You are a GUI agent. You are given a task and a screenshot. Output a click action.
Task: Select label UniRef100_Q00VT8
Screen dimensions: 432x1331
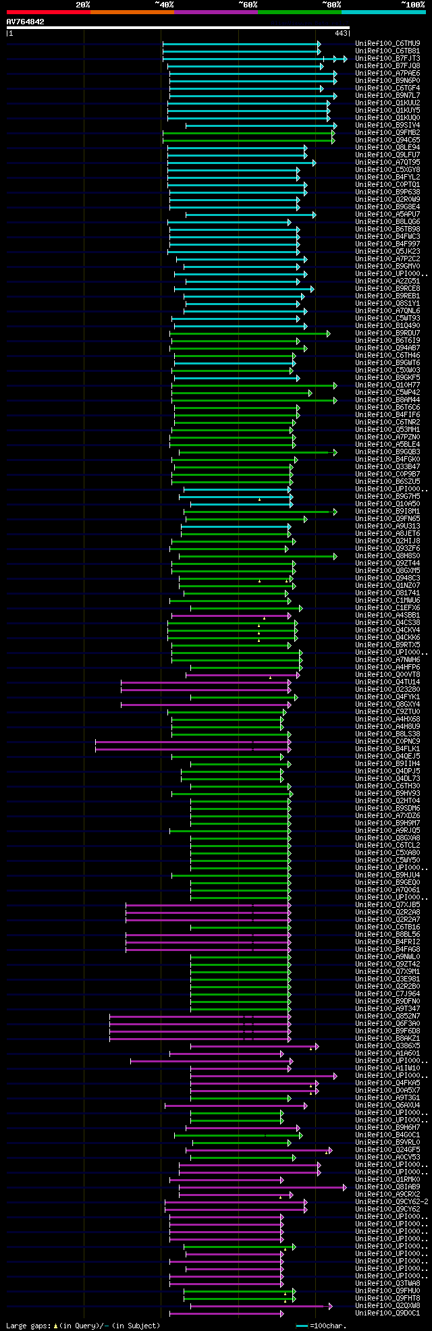tap(387, 674)
